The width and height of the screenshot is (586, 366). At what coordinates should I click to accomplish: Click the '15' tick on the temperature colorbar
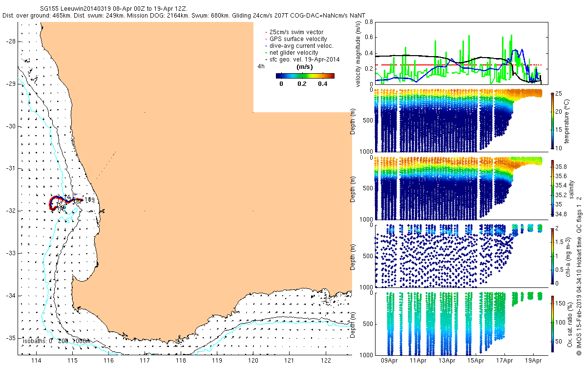pos(560,130)
